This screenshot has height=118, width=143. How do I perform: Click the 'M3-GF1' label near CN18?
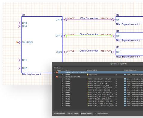71,18
